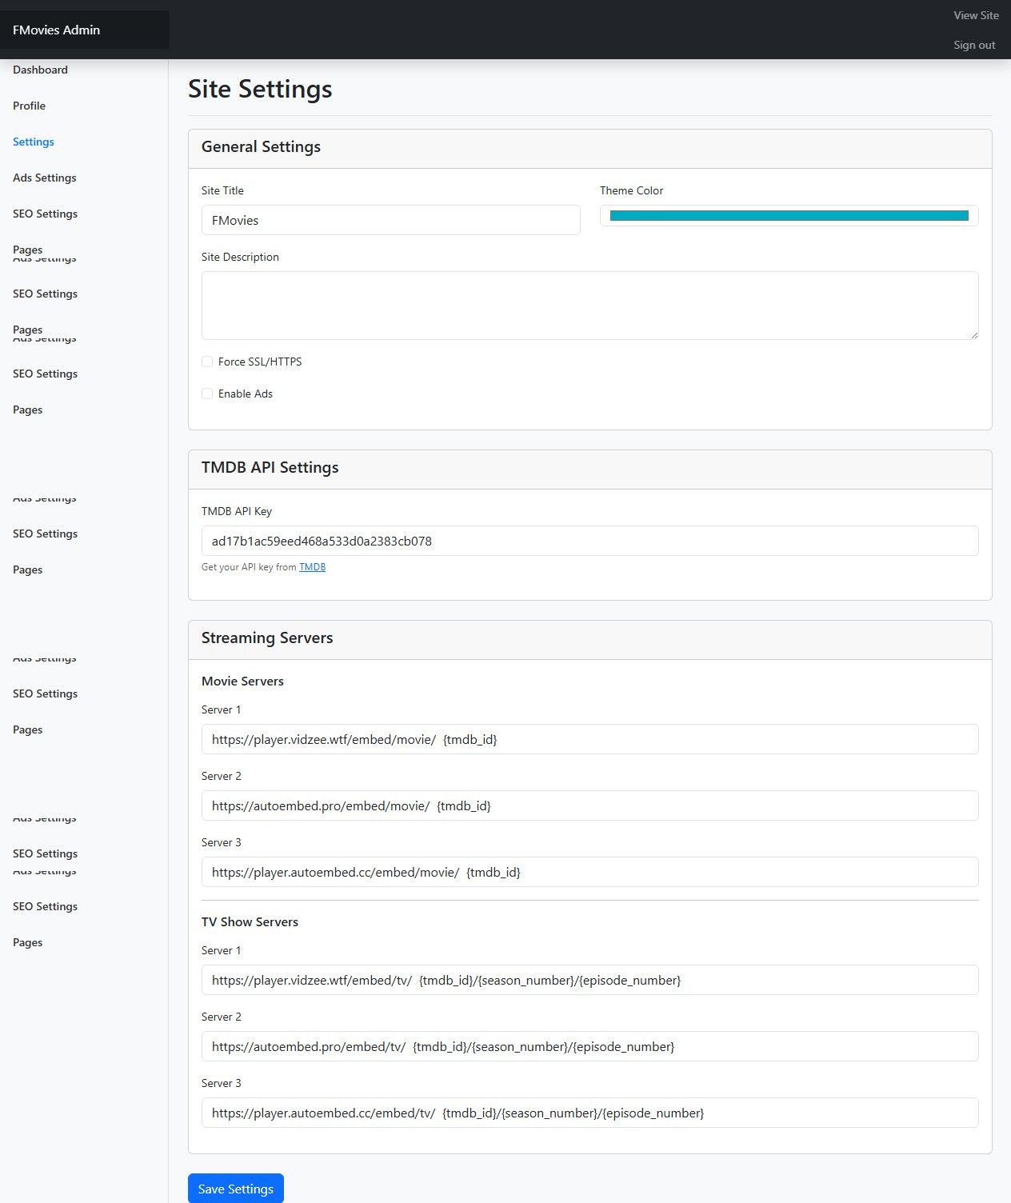The width and height of the screenshot is (1011, 1203).
Task: Click the Site Title input field
Action: [390, 220]
